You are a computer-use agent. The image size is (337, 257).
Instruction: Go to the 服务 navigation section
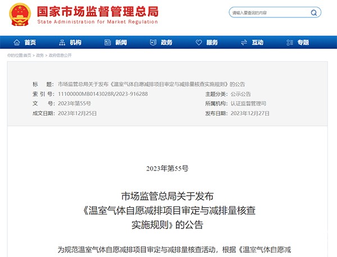(x=212, y=43)
